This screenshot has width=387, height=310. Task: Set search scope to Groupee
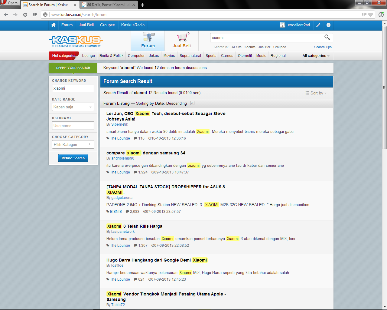(279, 47)
